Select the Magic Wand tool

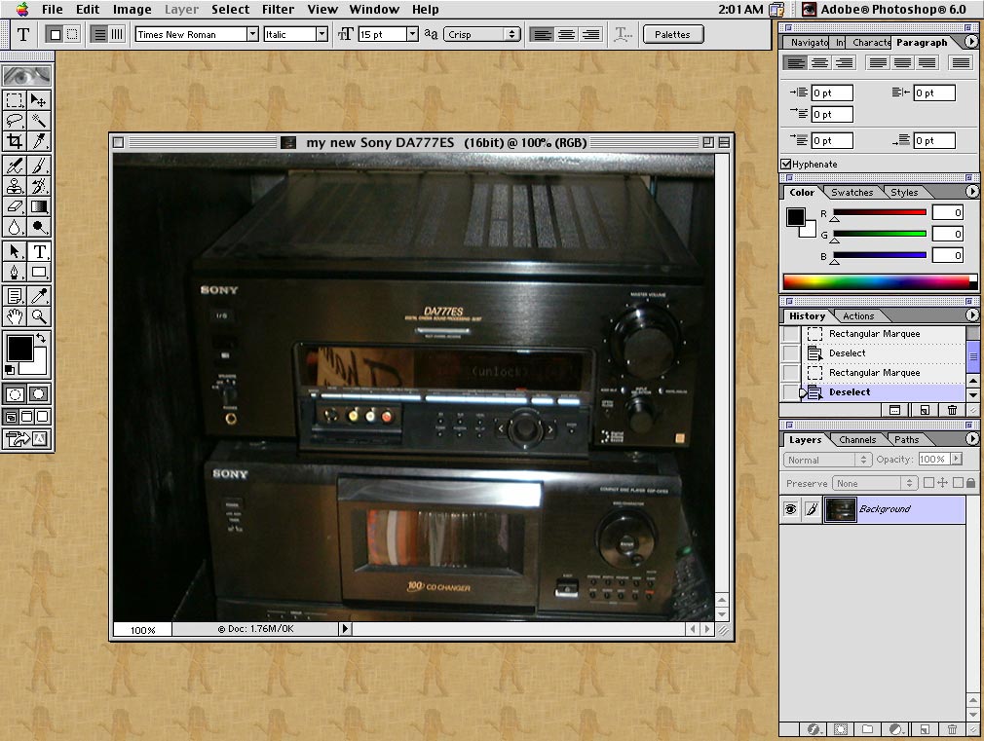39,121
